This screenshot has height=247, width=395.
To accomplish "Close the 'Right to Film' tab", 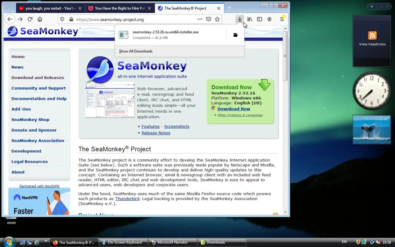I will (149, 8).
